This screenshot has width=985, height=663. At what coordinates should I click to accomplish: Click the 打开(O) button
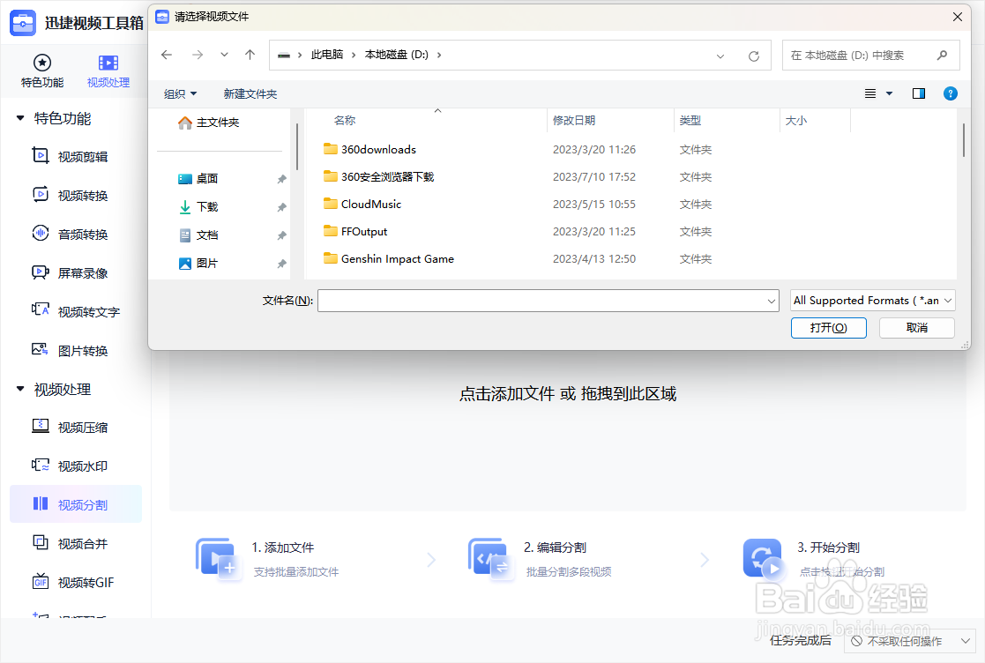[829, 328]
